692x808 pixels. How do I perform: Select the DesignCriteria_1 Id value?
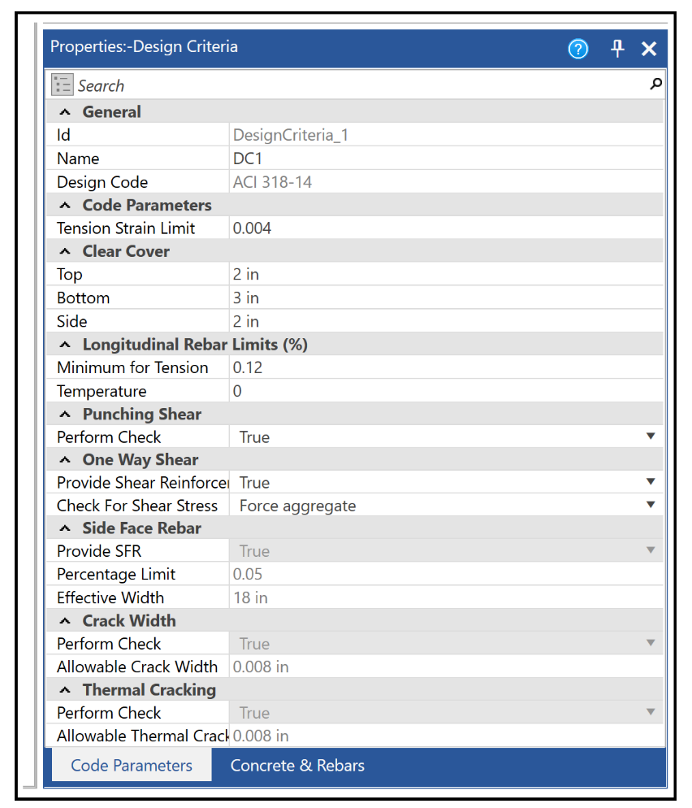pyautogui.click(x=291, y=135)
